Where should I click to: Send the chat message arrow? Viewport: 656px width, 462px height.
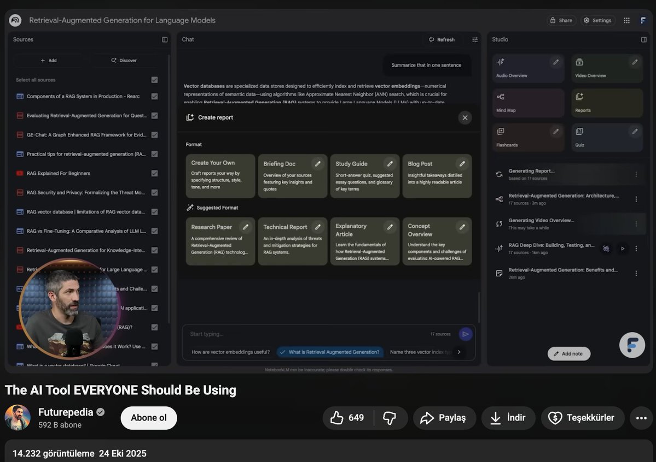click(x=465, y=334)
